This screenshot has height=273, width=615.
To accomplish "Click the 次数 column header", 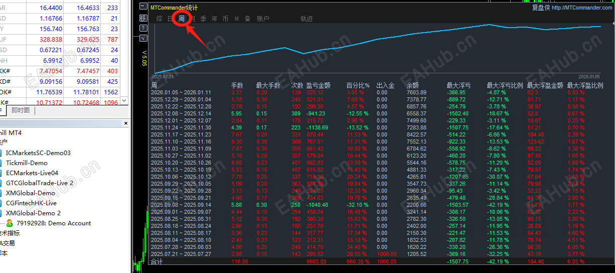I will (x=297, y=85).
